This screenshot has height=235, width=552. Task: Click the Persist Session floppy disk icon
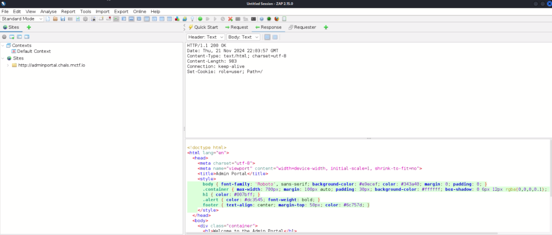pyautogui.click(x=63, y=19)
